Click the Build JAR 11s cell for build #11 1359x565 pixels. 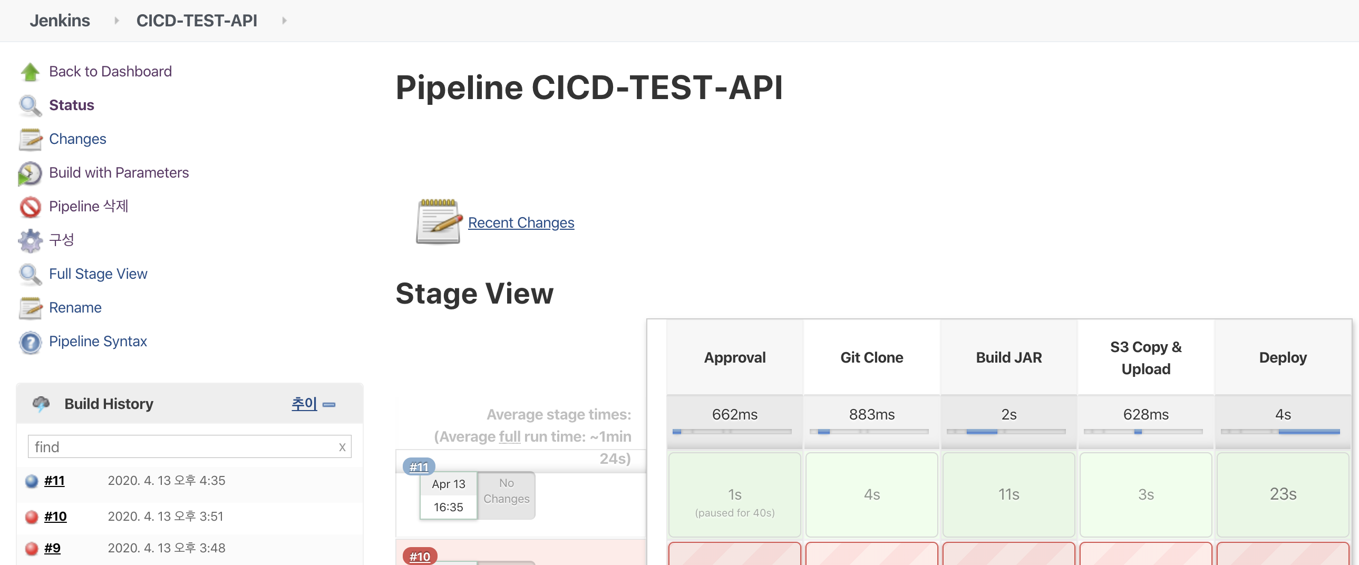(x=1008, y=495)
